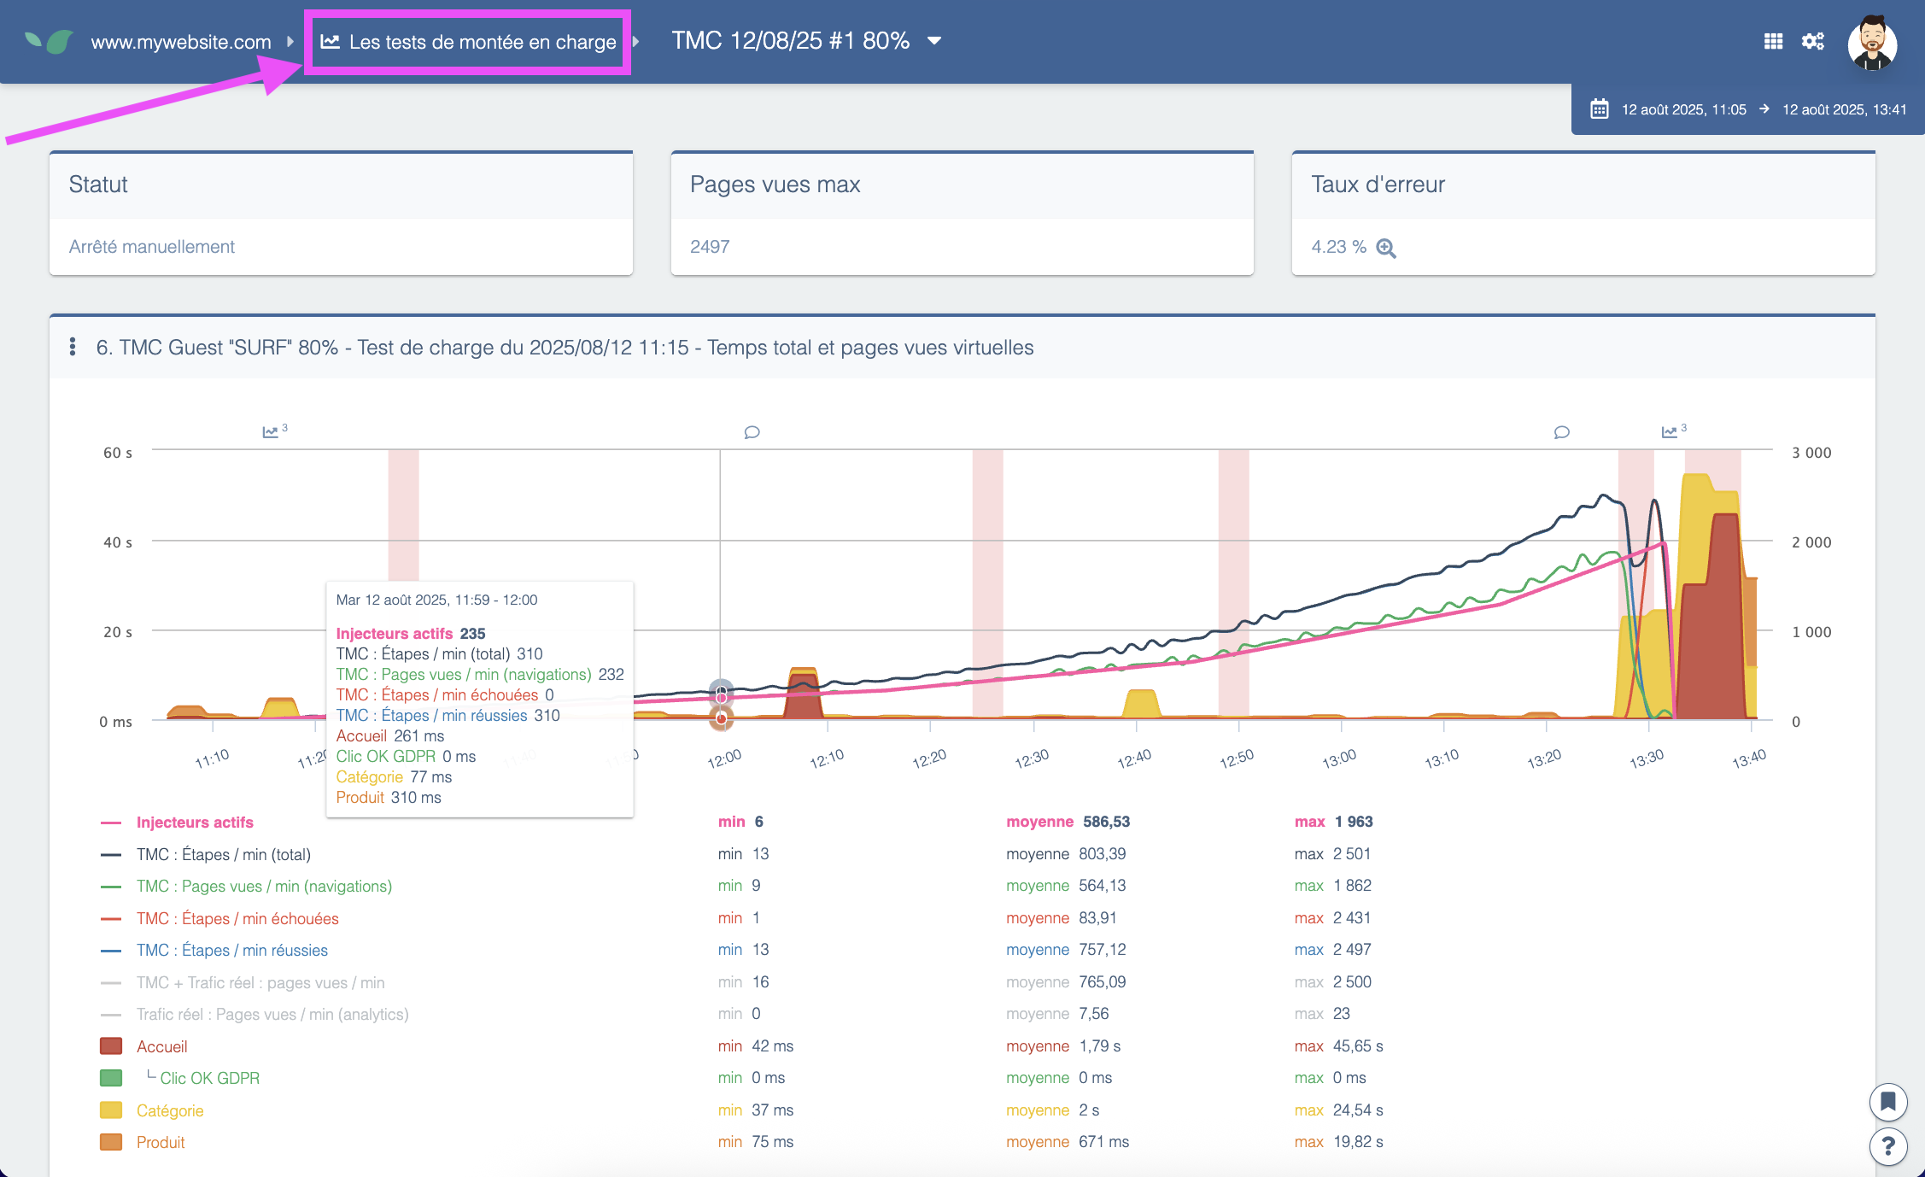Go to www.mywebsite.com breadcrumb
This screenshot has width=1925, height=1177.
[x=180, y=42]
